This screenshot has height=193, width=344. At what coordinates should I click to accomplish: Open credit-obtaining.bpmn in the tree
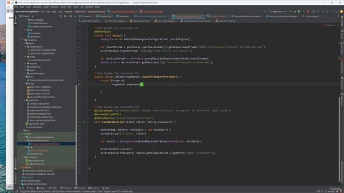tap(39, 60)
